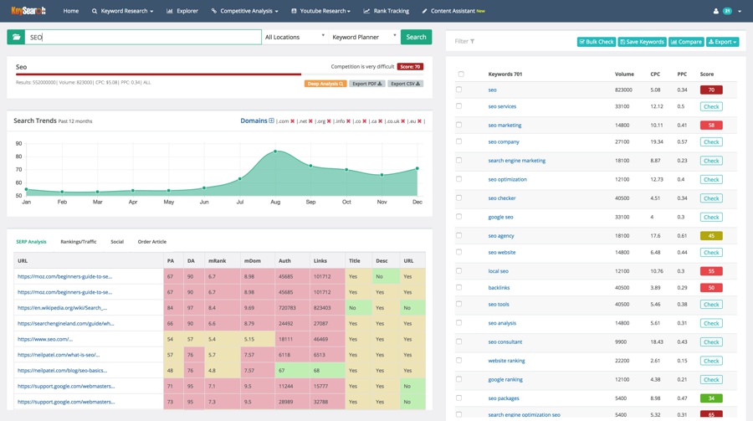Image resolution: width=753 pixels, height=421 pixels.
Task: Remove the .org domain filter
Action: coord(329,121)
